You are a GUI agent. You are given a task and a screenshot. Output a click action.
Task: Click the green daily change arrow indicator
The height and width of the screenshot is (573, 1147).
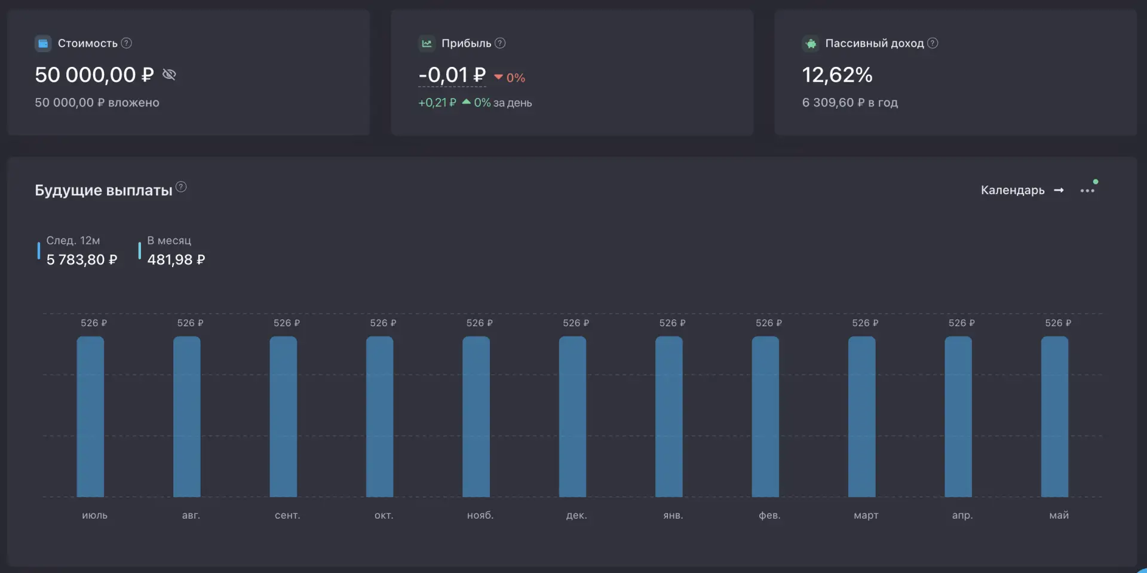(x=467, y=102)
